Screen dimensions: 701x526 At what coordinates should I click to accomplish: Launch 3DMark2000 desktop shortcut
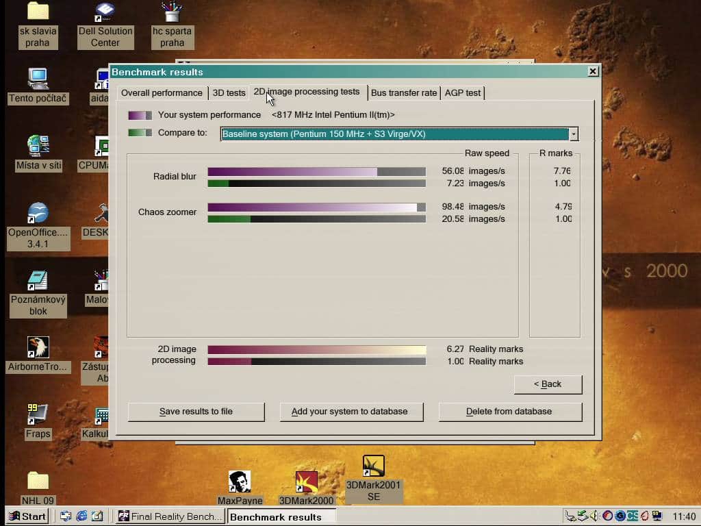coord(306,488)
